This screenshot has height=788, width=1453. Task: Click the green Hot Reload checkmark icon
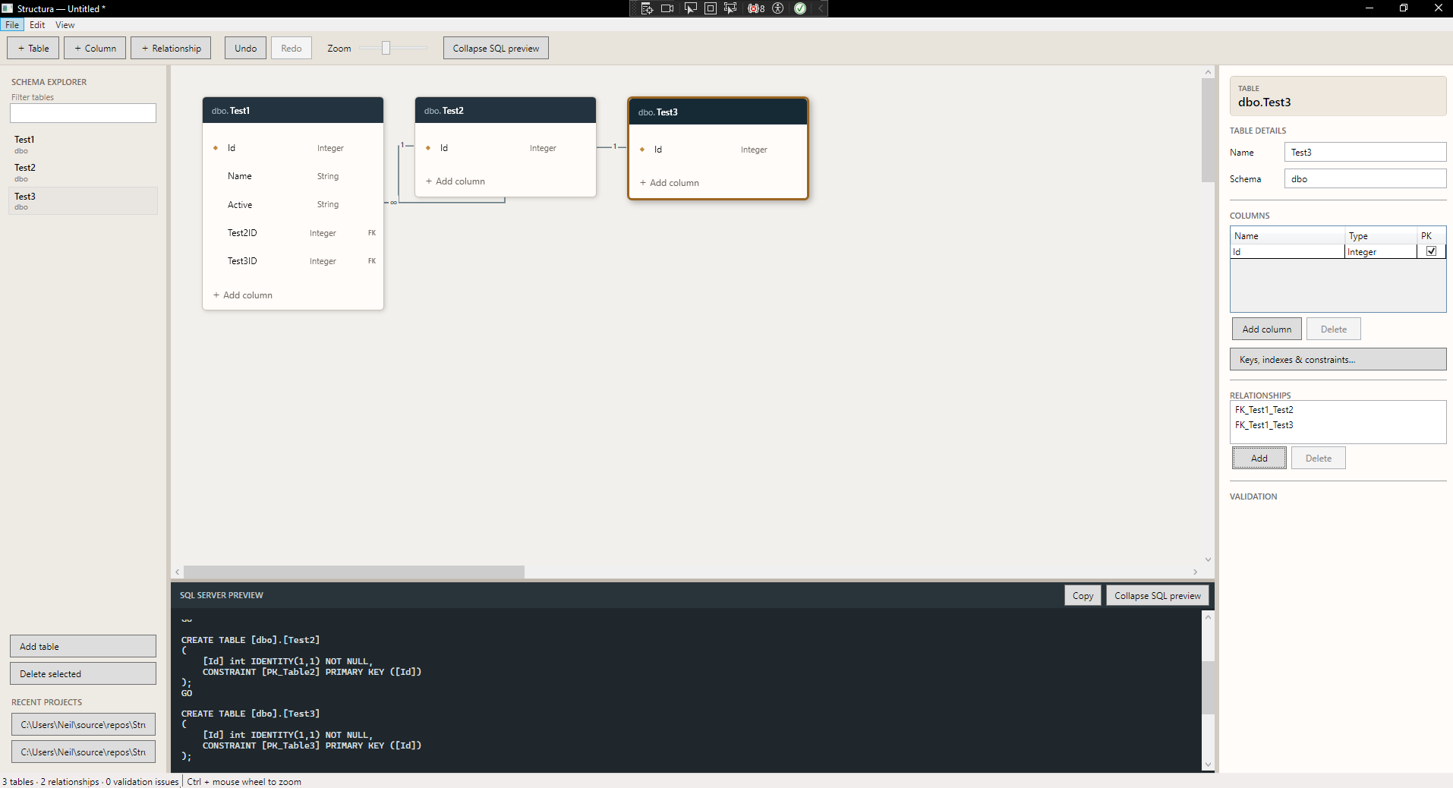tap(800, 8)
